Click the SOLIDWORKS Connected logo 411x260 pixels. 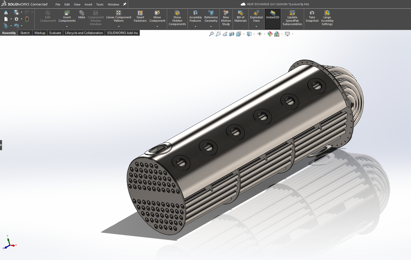(x=24, y=4)
